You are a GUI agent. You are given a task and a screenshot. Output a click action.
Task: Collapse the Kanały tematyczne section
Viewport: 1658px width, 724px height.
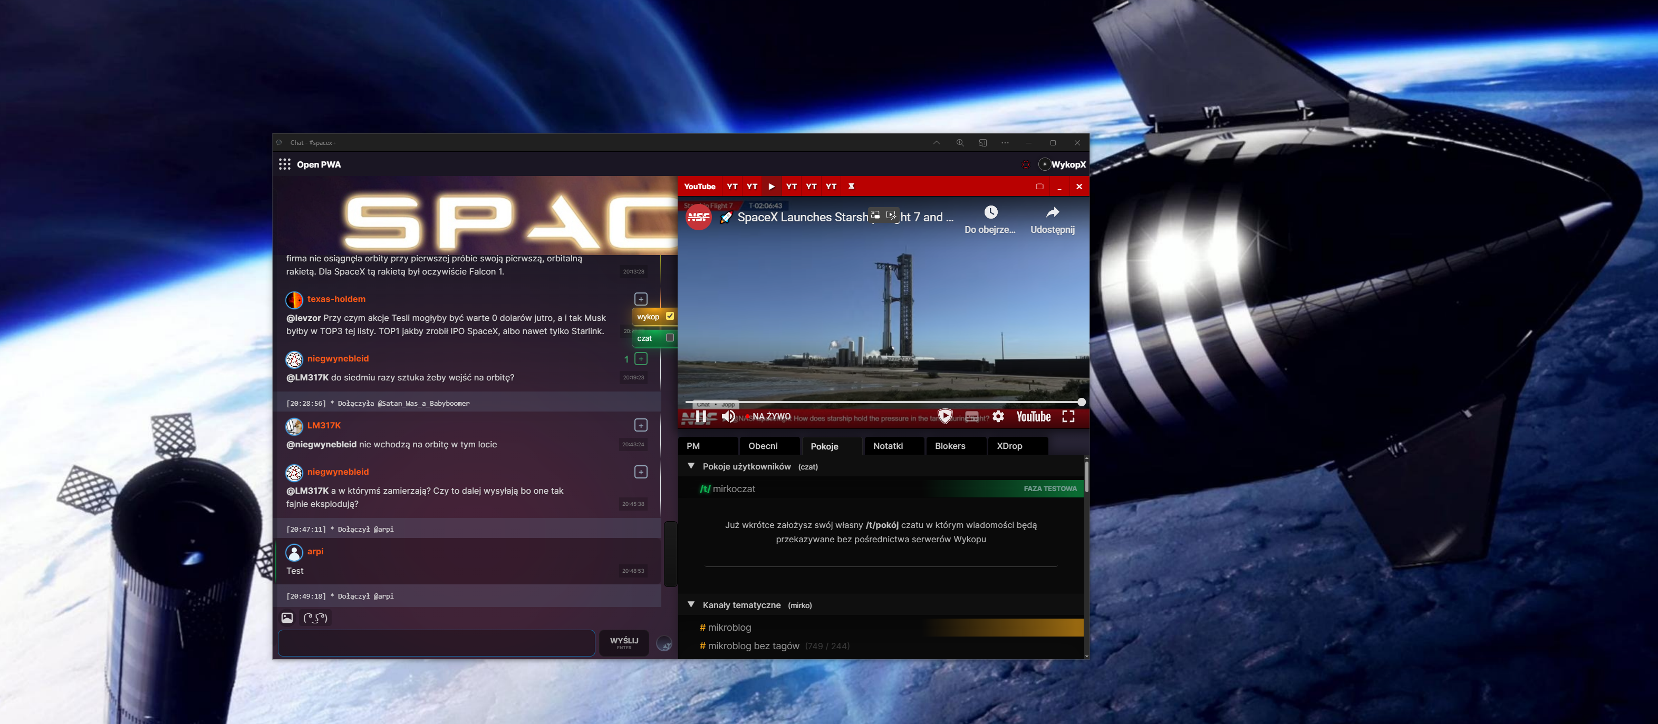coord(691,605)
